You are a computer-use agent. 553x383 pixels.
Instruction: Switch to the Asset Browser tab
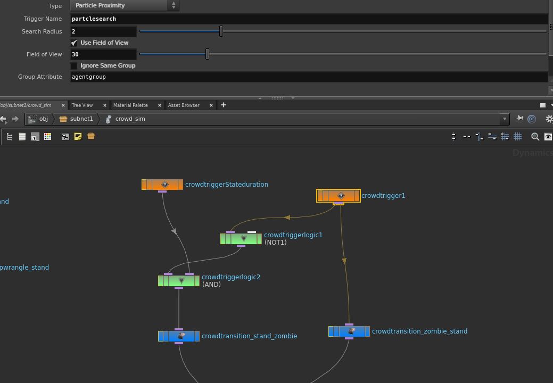point(184,105)
